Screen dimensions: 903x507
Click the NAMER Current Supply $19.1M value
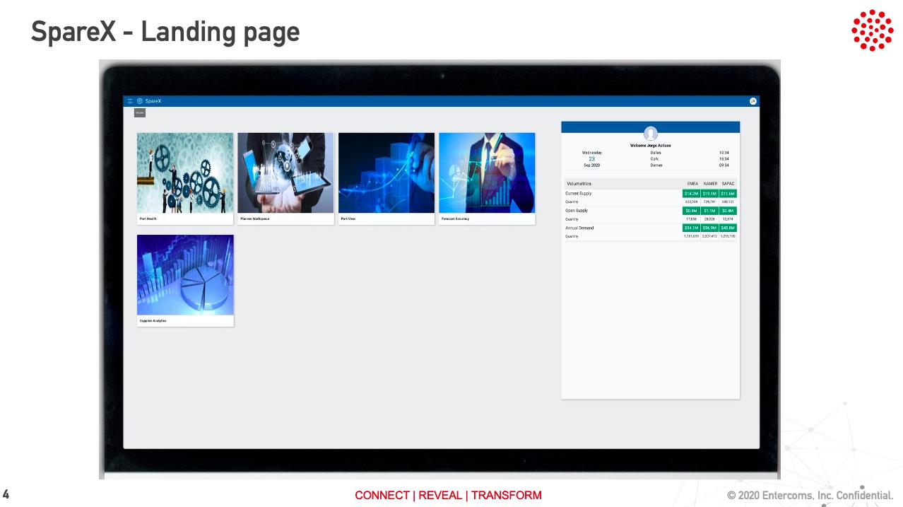[709, 194]
